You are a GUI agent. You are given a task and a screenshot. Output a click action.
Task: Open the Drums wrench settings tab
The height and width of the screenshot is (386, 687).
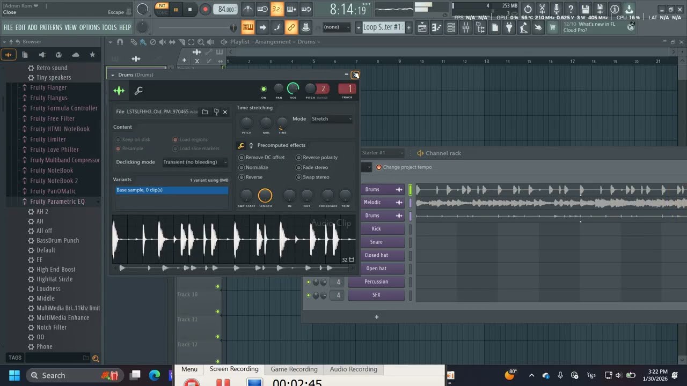(x=138, y=91)
